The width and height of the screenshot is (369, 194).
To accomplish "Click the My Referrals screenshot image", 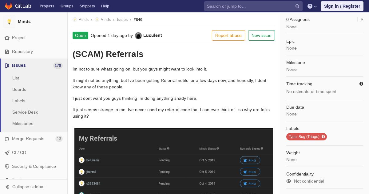I will pyautogui.click(x=174, y=161).
